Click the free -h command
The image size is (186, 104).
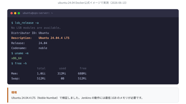coord(19,64)
